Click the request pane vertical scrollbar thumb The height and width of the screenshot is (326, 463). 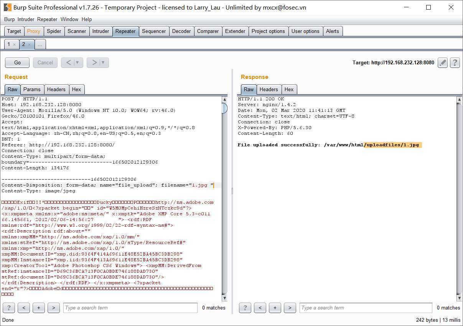click(x=224, y=108)
